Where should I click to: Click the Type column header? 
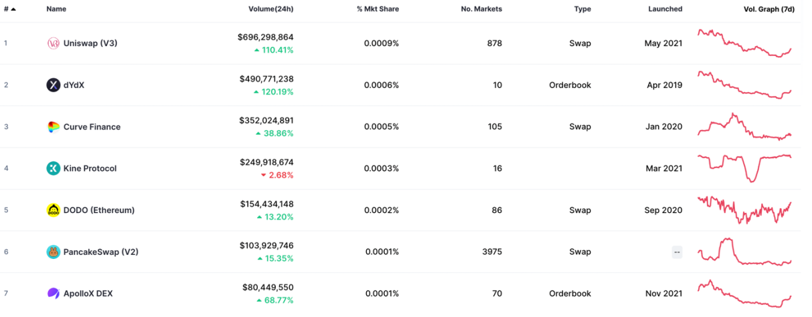coord(582,9)
